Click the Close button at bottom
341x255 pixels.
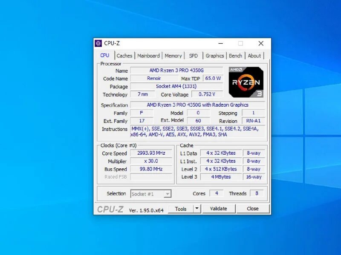click(x=253, y=209)
